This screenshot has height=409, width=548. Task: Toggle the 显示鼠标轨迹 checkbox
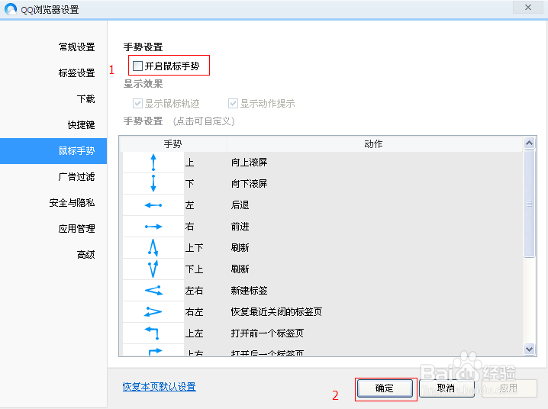137,103
